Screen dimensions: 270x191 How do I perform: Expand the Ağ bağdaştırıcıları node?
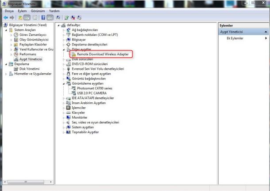click(x=64, y=30)
